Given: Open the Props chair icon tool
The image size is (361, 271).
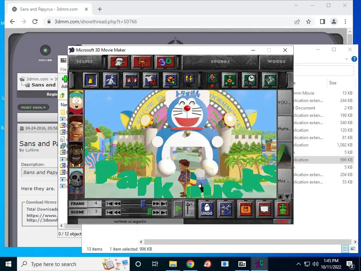Looking at the screenshot, I should tap(142, 61).
